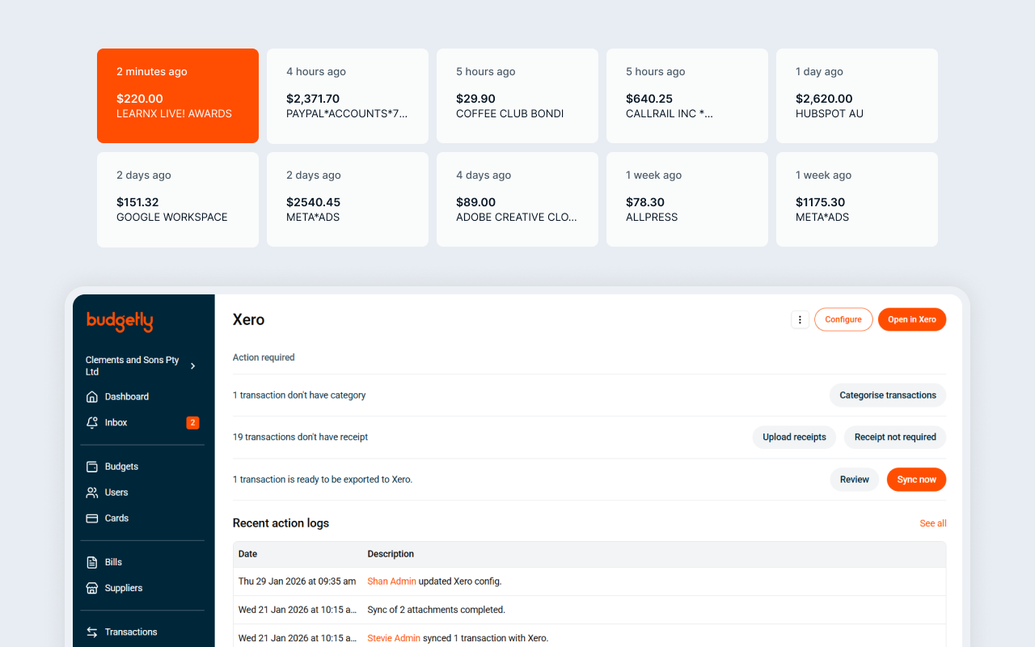Select the LEARNX LIVE! AWARDS transaction card

coord(177,95)
